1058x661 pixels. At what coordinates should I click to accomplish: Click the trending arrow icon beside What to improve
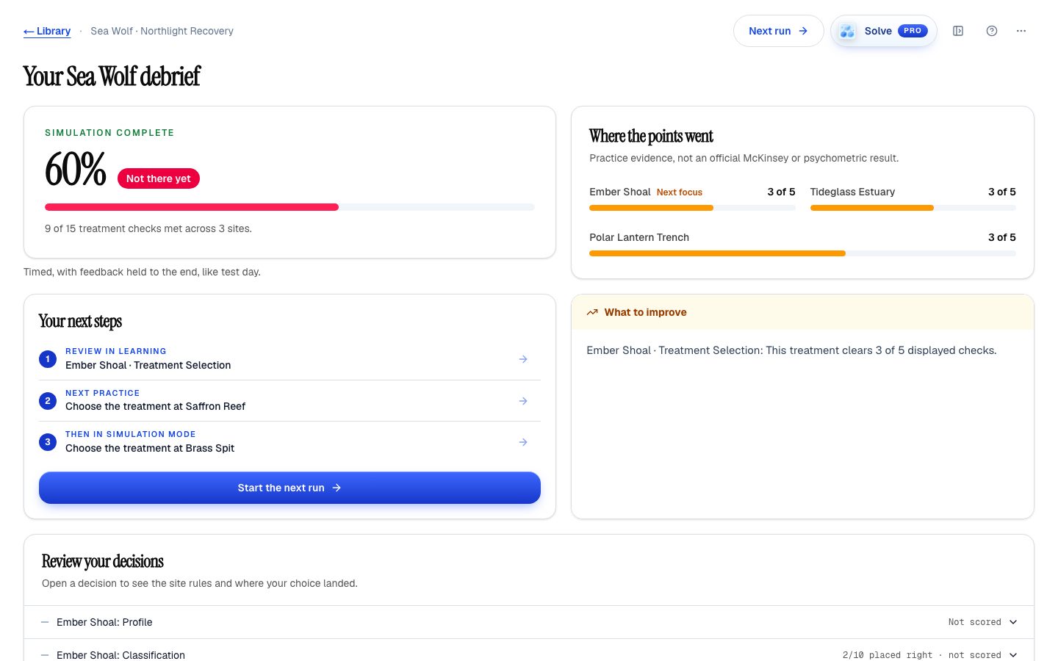[x=592, y=312]
